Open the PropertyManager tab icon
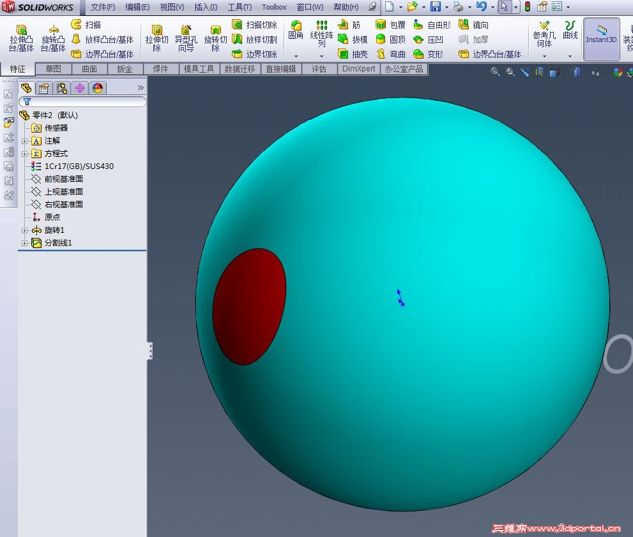This screenshot has width=633, height=537. coord(43,88)
